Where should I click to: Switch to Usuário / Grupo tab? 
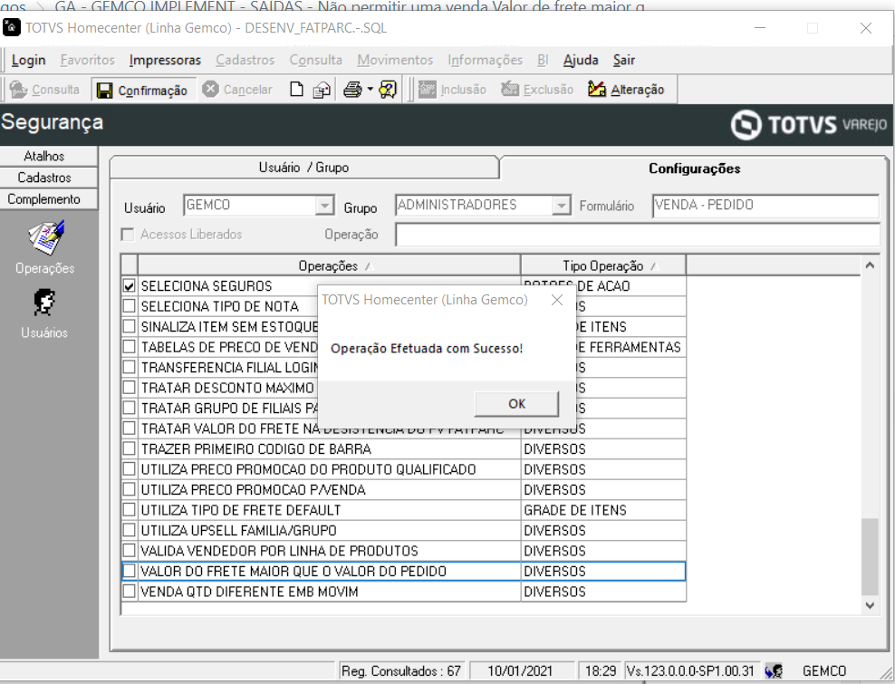pyautogui.click(x=303, y=168)
